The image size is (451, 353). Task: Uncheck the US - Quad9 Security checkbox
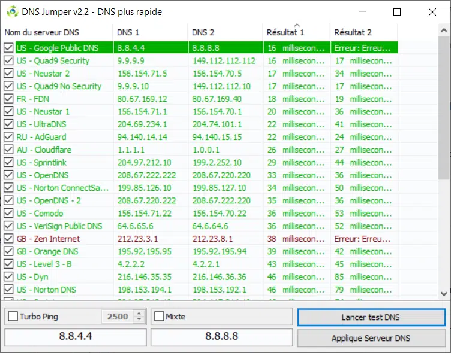point(8,60)
